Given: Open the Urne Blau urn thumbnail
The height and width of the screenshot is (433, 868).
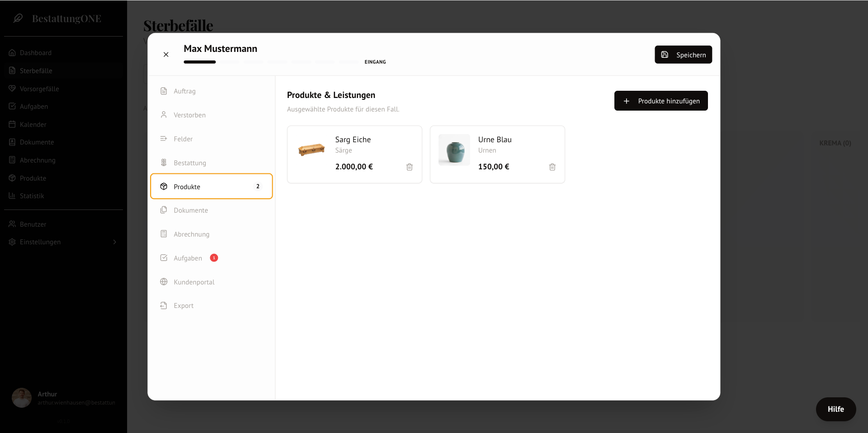Looking at the screenshot, I should pyautogui.click(x=454, y=150).
